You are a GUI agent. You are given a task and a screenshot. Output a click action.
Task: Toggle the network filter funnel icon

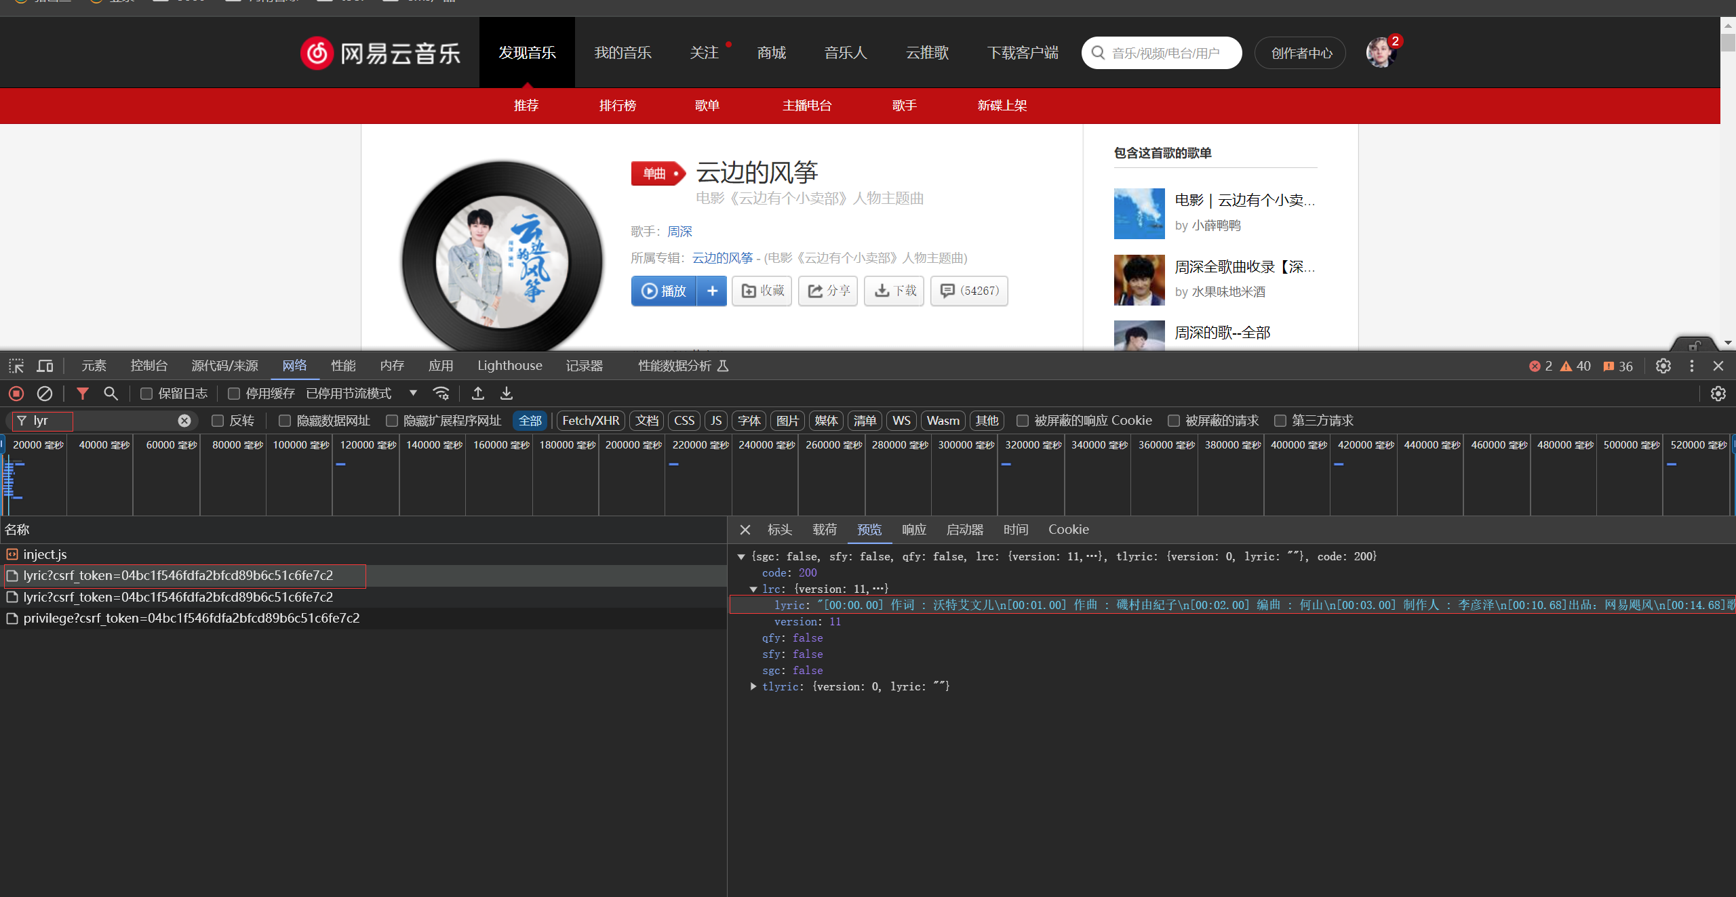(83, 394)
